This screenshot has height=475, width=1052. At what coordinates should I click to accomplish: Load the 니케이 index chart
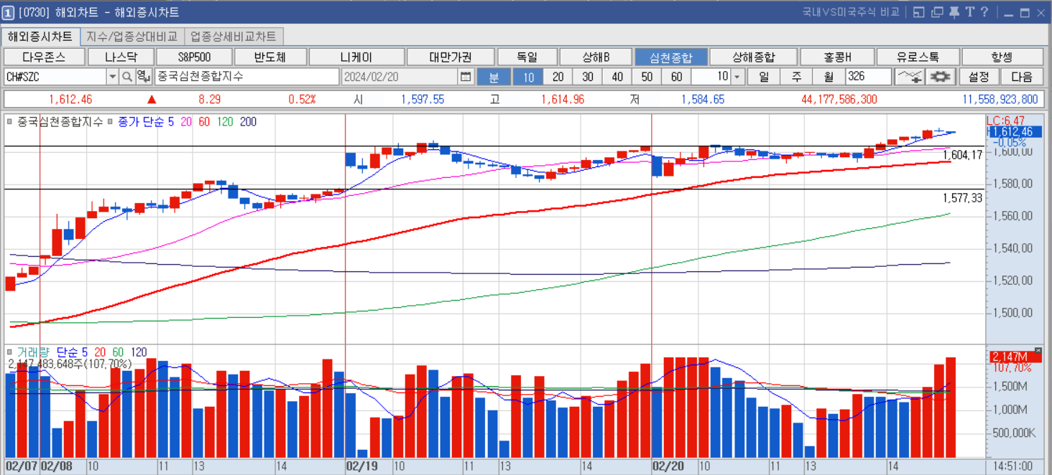coord(356,57)
